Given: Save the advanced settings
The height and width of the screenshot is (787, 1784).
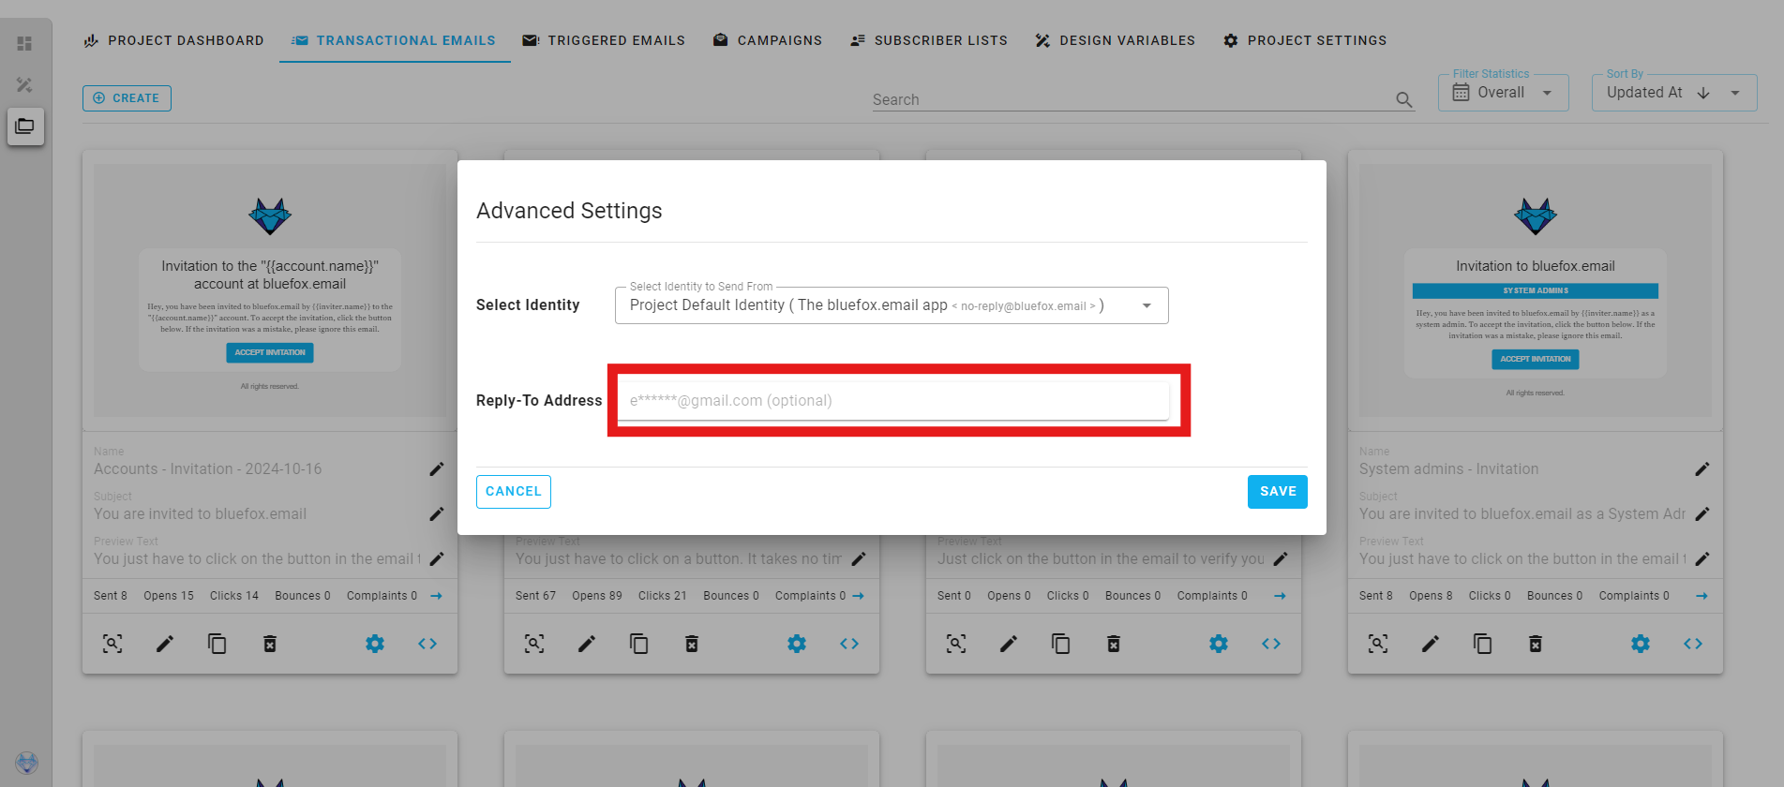Looking at the screenshot, I should tap(1278, 492).
